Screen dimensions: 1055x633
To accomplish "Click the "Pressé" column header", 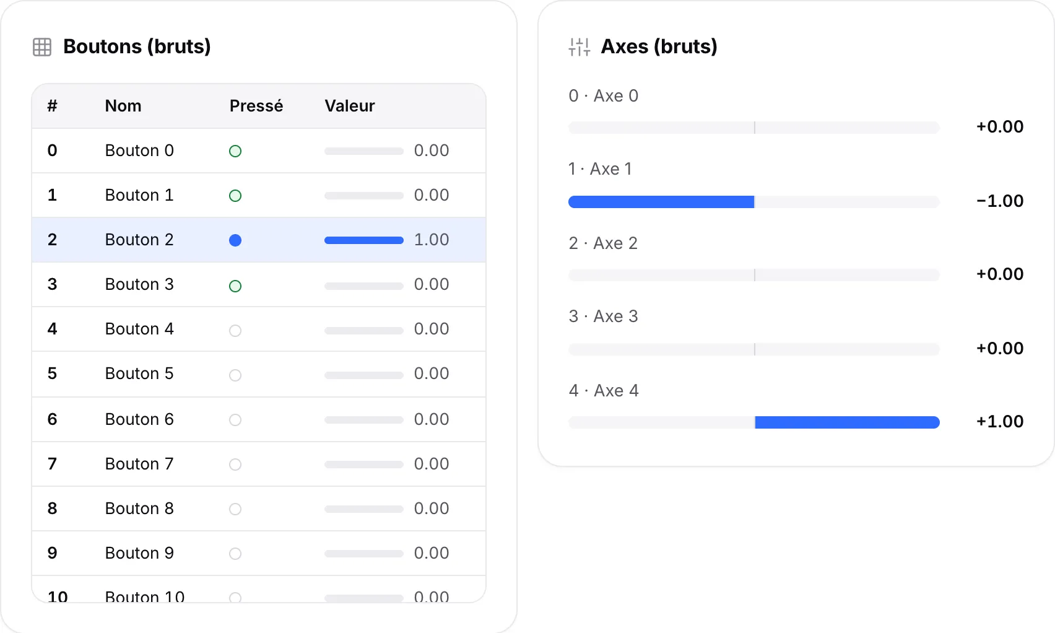I will 256,106.
